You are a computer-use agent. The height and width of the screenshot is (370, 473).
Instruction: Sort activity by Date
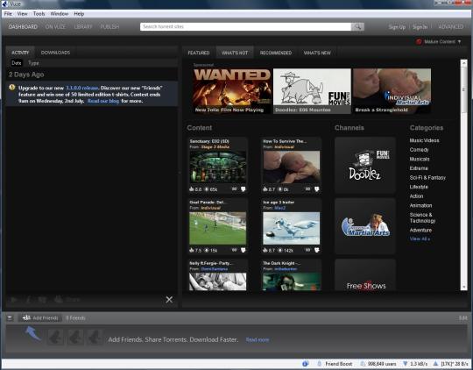coord(17,63)
